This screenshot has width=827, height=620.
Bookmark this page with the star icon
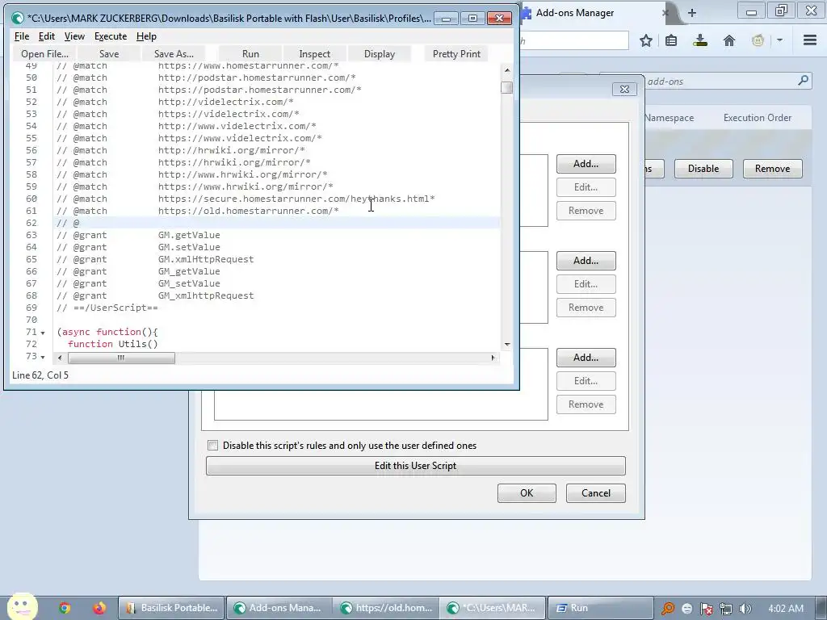point(645,40)
